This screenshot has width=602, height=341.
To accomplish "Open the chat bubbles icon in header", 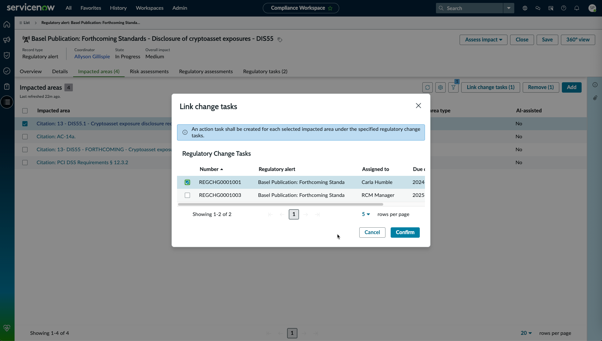I will pyautogui.click(x=538, y=8).
